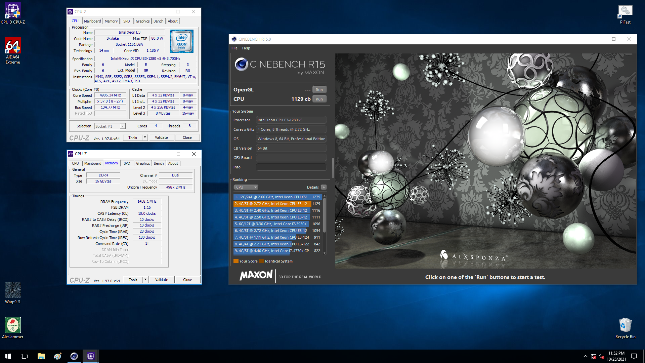Switch to SPD tab in top CPU-Z
Screen dimensions: 645x363
click(127, 21)
